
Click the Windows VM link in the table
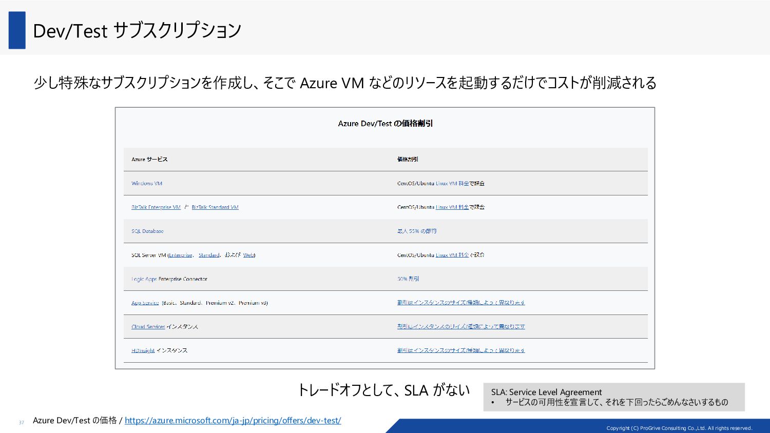pyautogui.click(x=147, y=183)
